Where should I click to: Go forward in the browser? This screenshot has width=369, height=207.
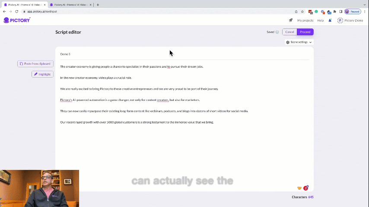click(10, 11)
